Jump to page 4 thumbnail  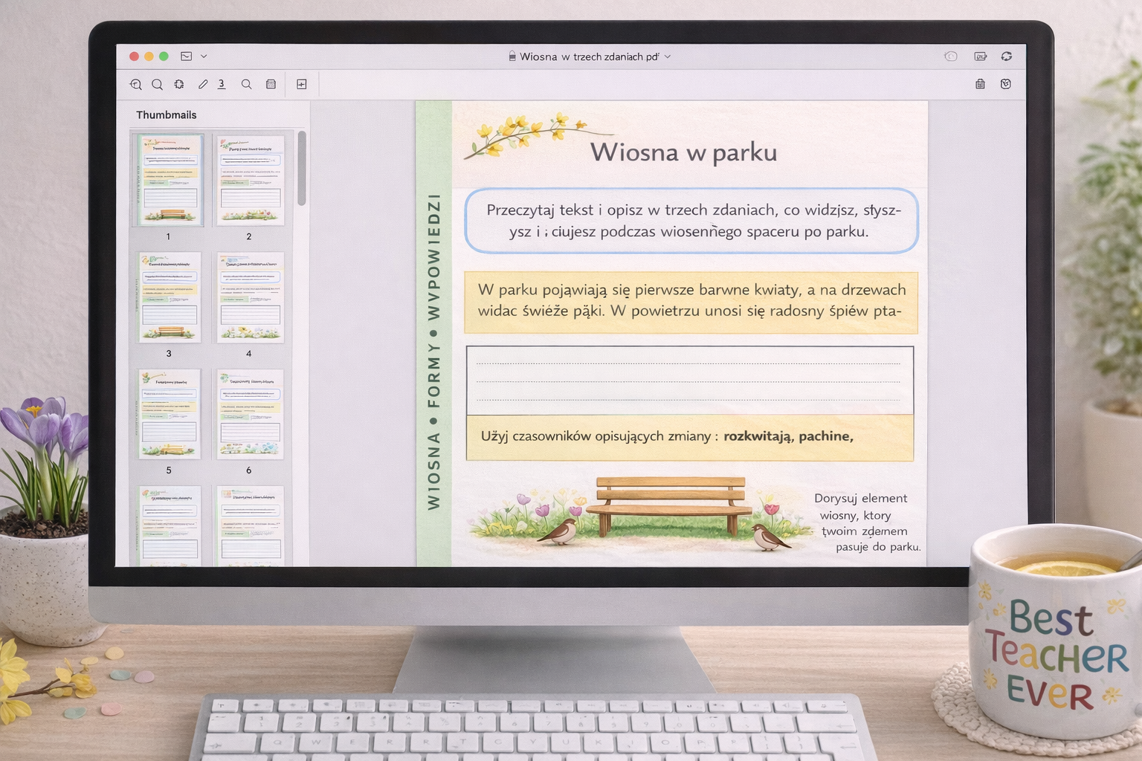click(250, 297)
